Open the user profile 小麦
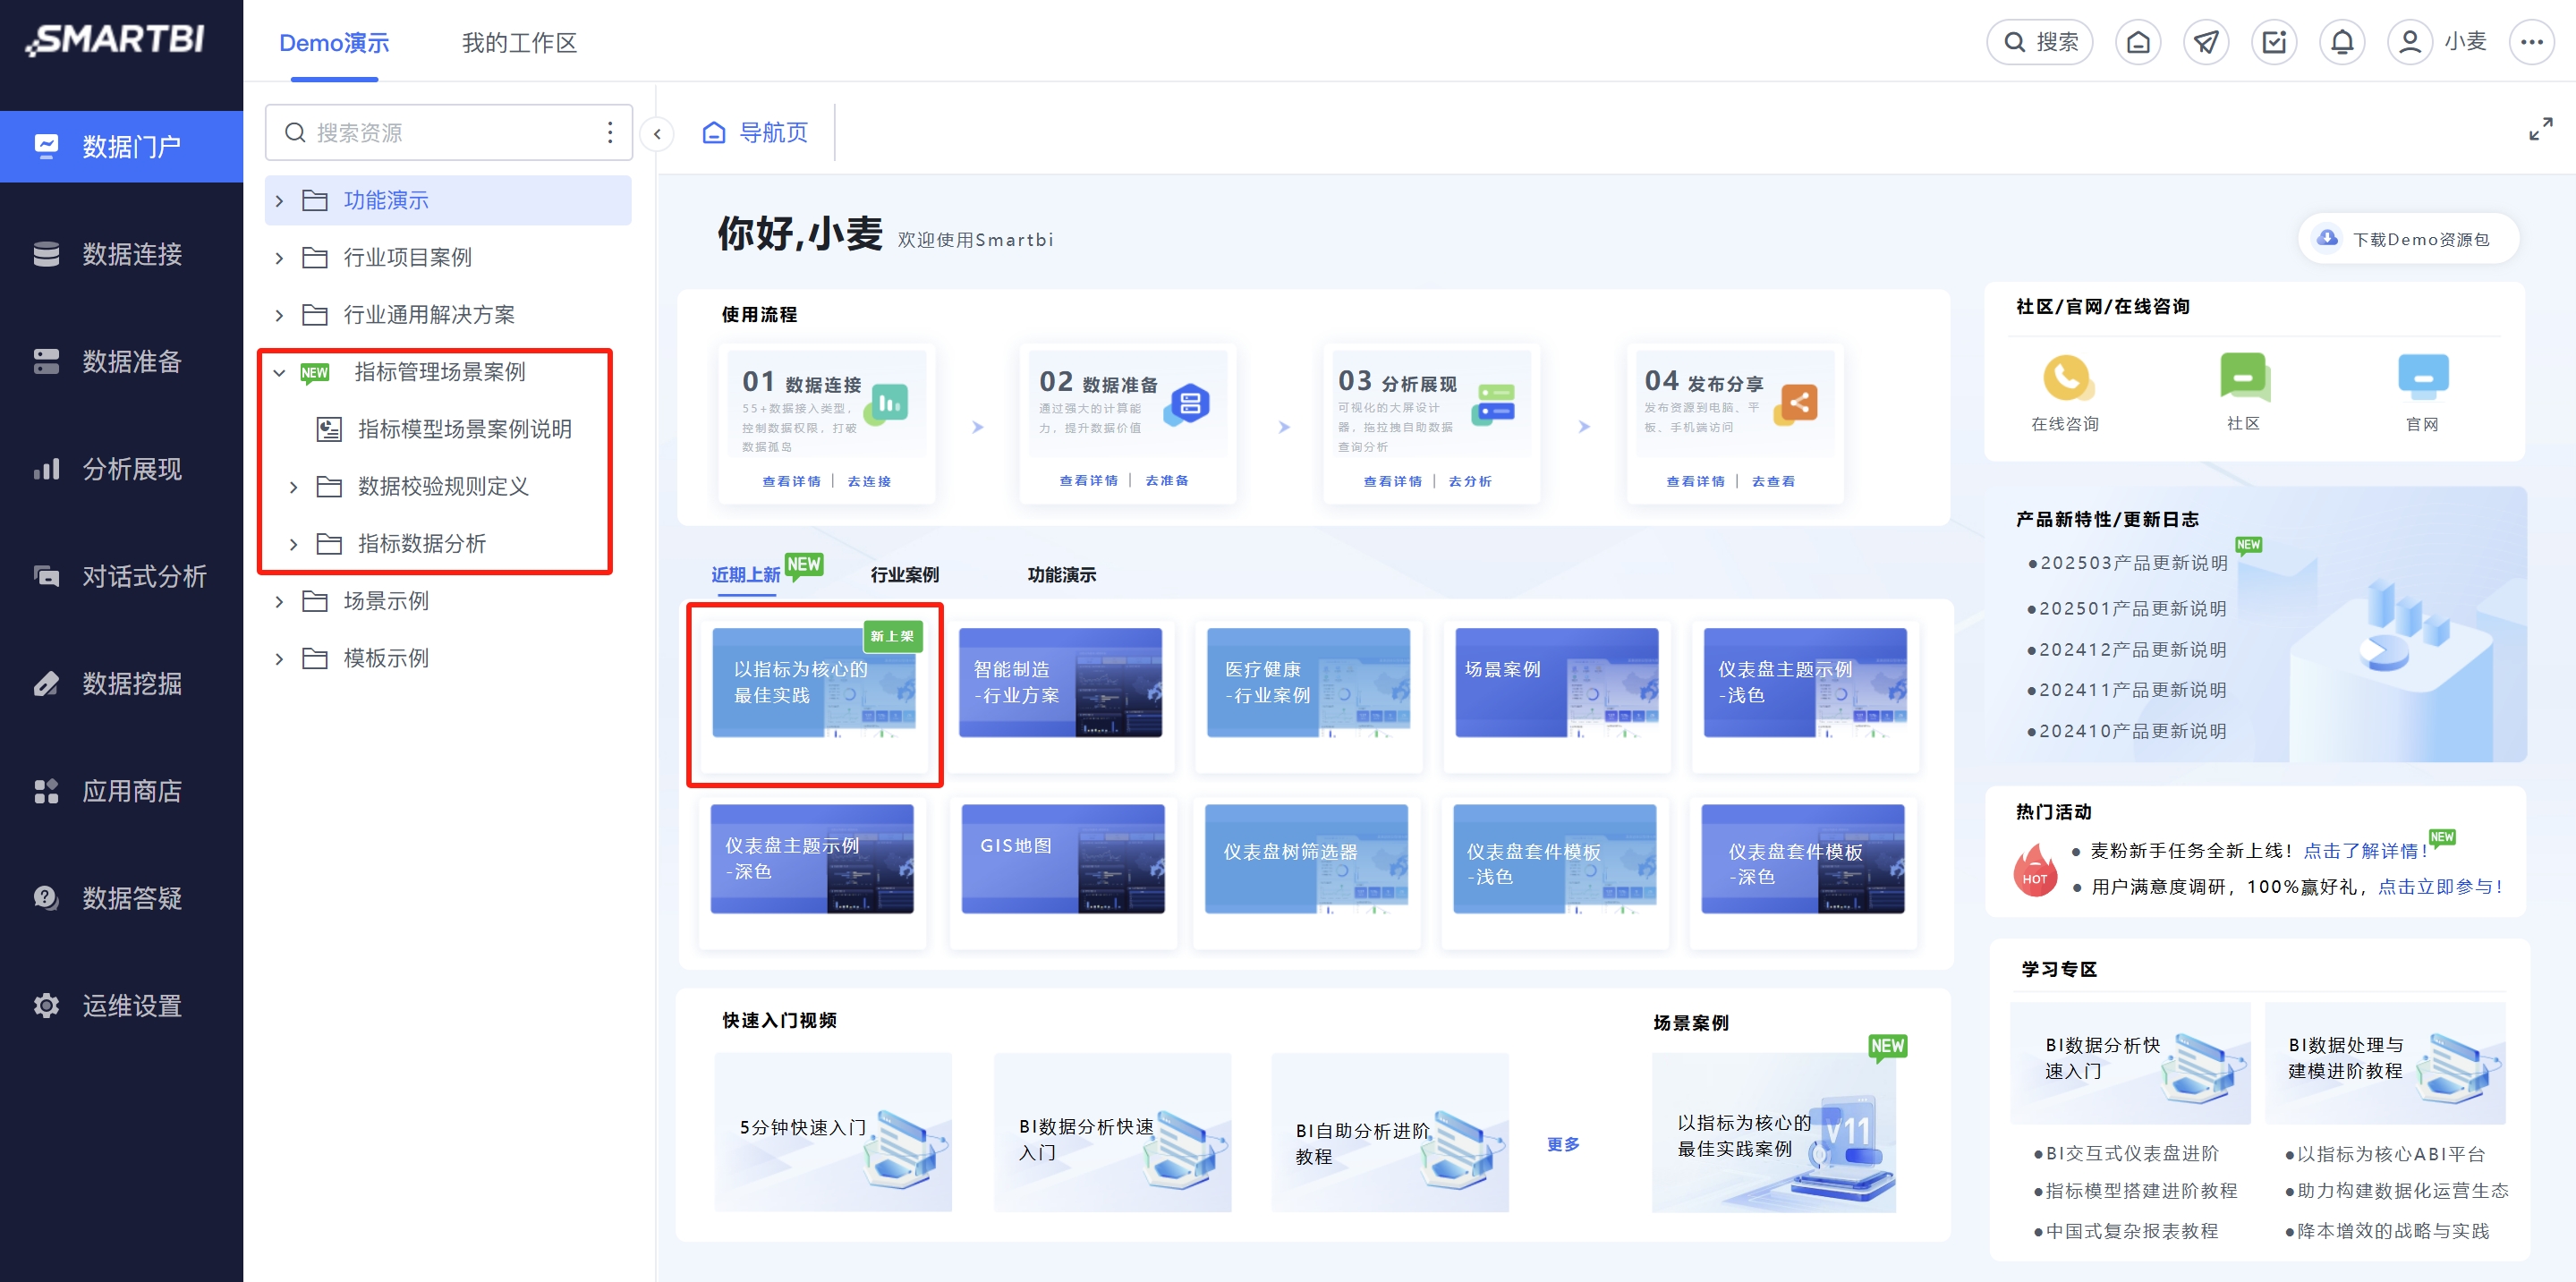2576x1282 pixels. (2437, 42)
